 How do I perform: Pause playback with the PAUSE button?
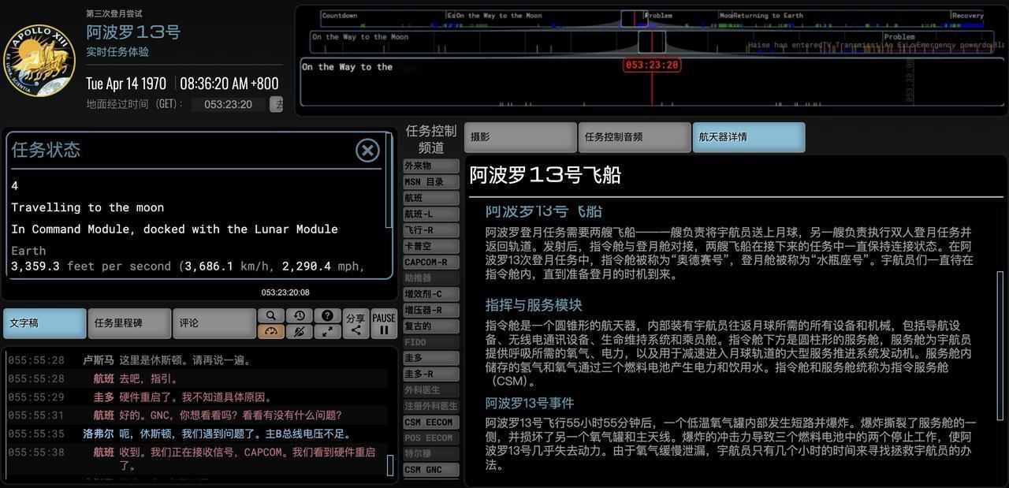click(384, 323)
